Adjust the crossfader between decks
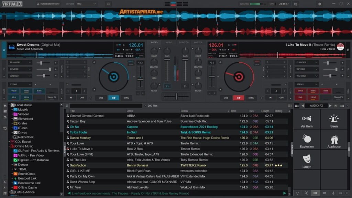This screenshot has width=352, height=198. [176, 97]
